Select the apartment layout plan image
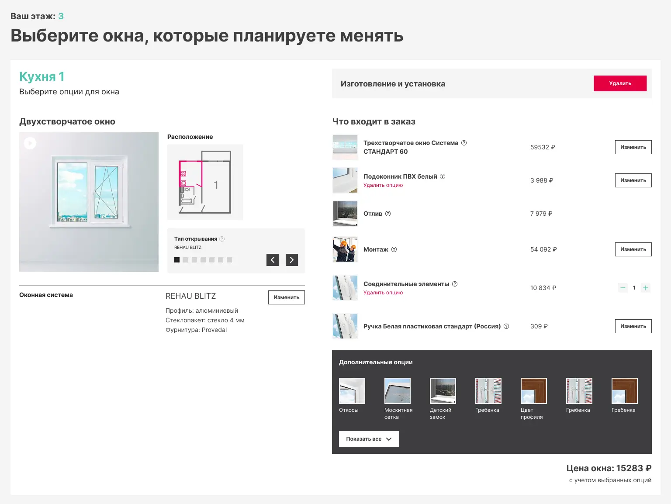This screenshot has width=671, height=504. [x=205, y=182]
